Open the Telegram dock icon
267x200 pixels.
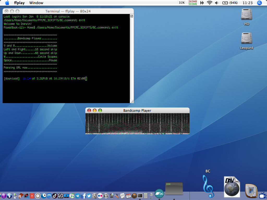pyautogui.click(x=77, y=196)
